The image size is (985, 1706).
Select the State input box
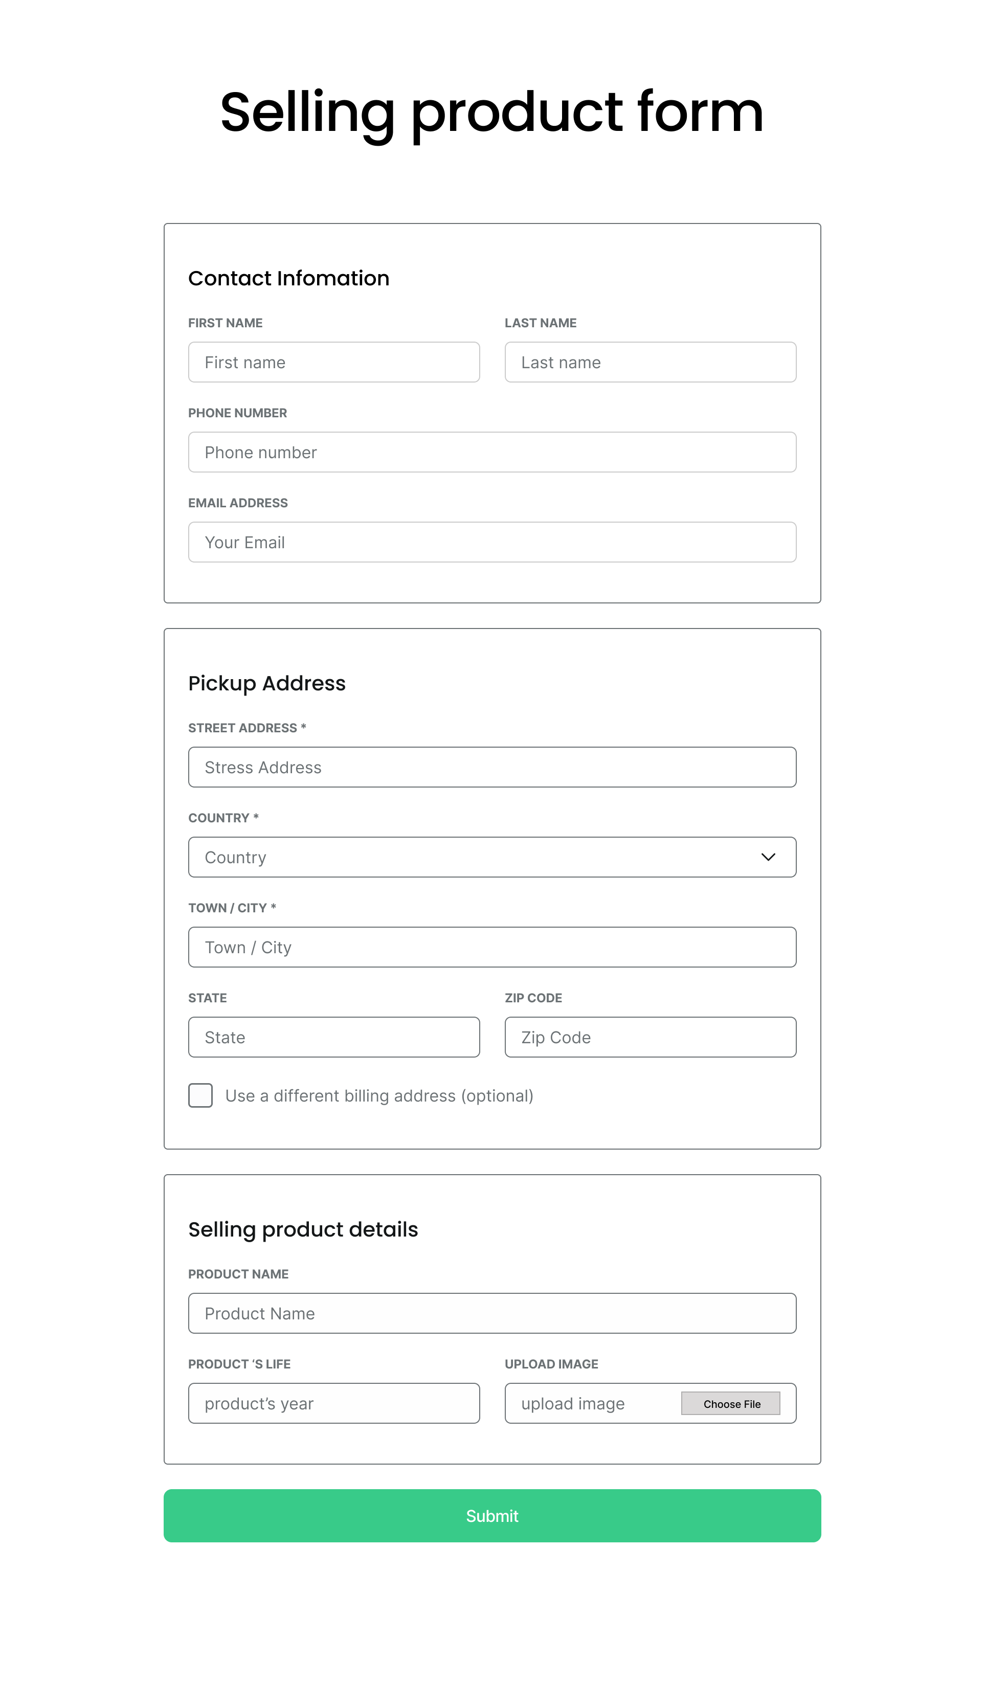[333, 1037]
